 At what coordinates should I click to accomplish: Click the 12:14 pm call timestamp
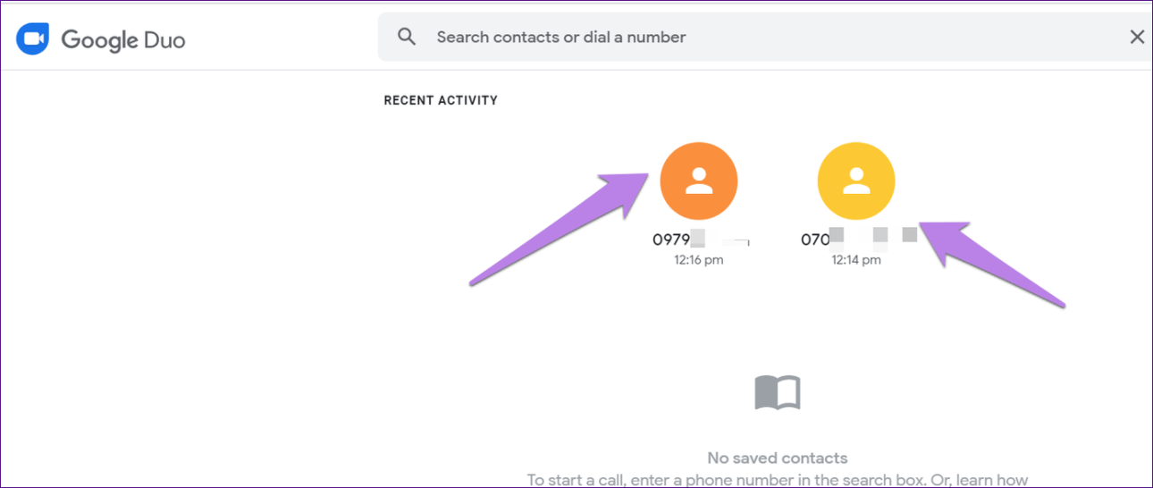pyautogui.click(x=856, y=260)
